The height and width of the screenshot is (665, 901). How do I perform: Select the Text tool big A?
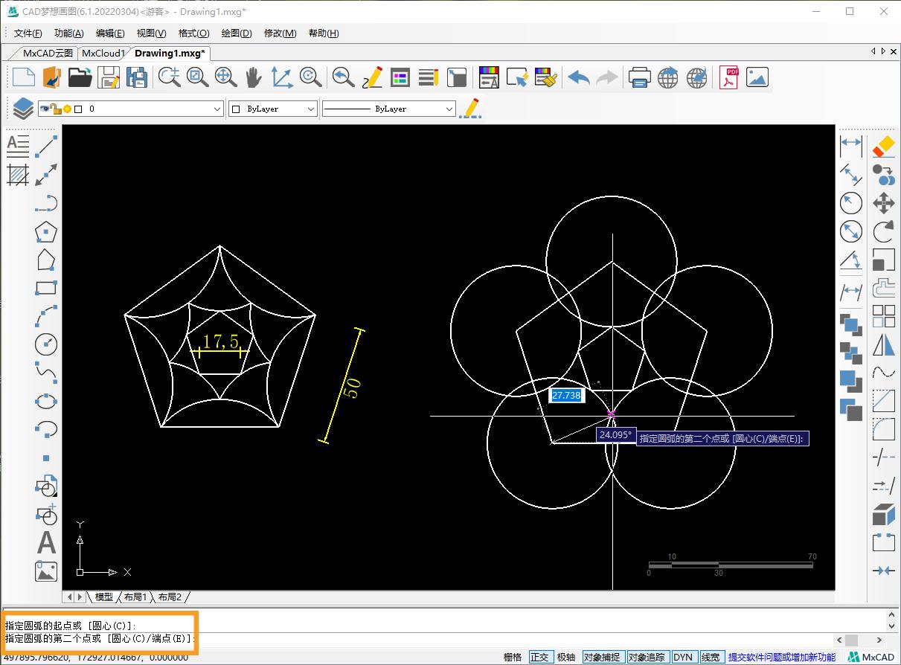click(46, 543)
